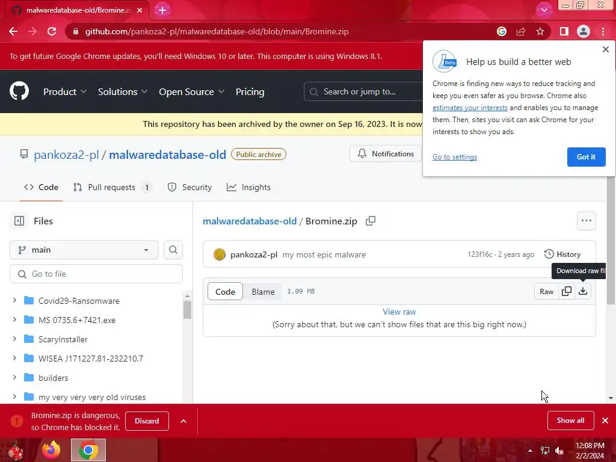Open the file's more actions ellipsis button

586,221
